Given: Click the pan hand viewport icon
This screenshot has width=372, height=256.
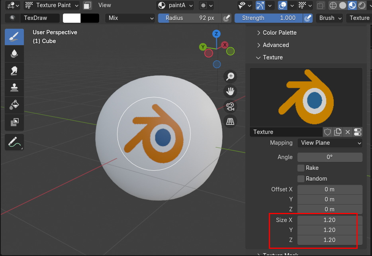Looking at the screenshot, I should click(x=230, y=91).
